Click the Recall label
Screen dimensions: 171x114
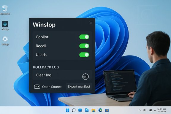coord(41,46)
